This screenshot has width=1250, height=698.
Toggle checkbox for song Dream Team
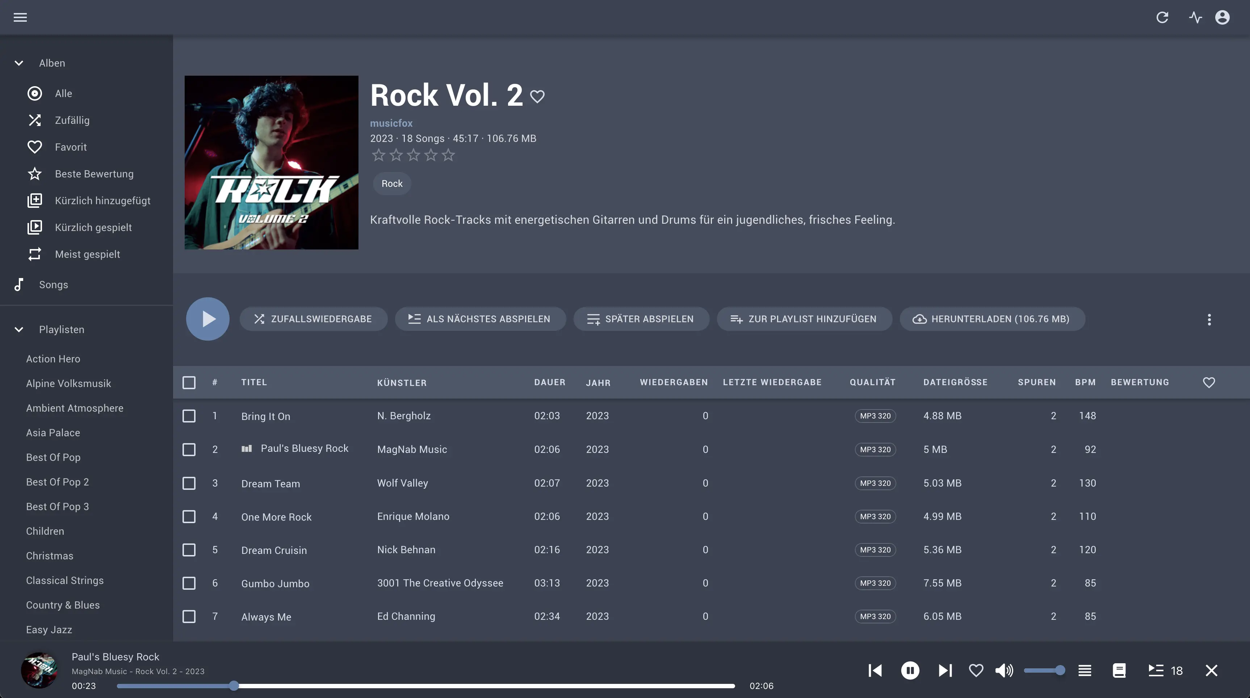pos(188,483)
